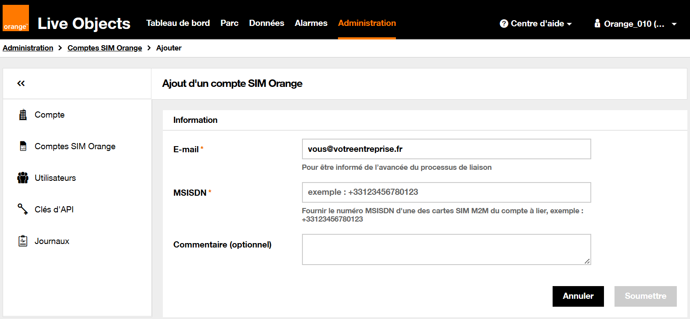Select the Alarmes menu item
This screenshot has height=319, width=690.
pos(311,23)
